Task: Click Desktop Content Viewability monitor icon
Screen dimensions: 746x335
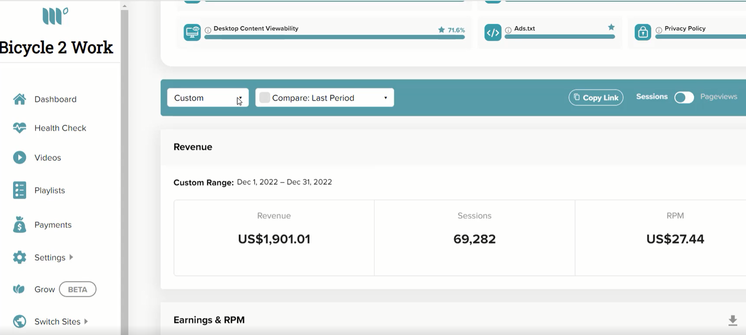Action: coord(192,32)
